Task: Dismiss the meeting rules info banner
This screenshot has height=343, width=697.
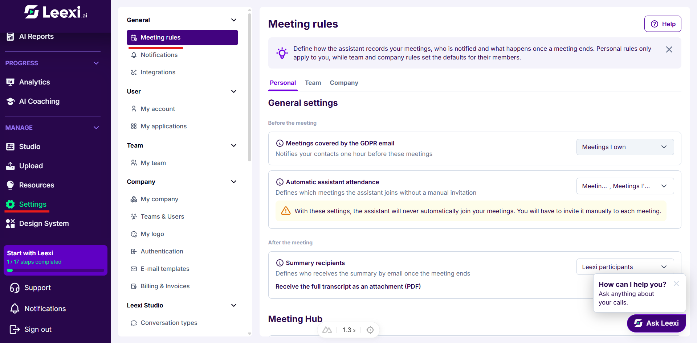Action: pos(669,50)
